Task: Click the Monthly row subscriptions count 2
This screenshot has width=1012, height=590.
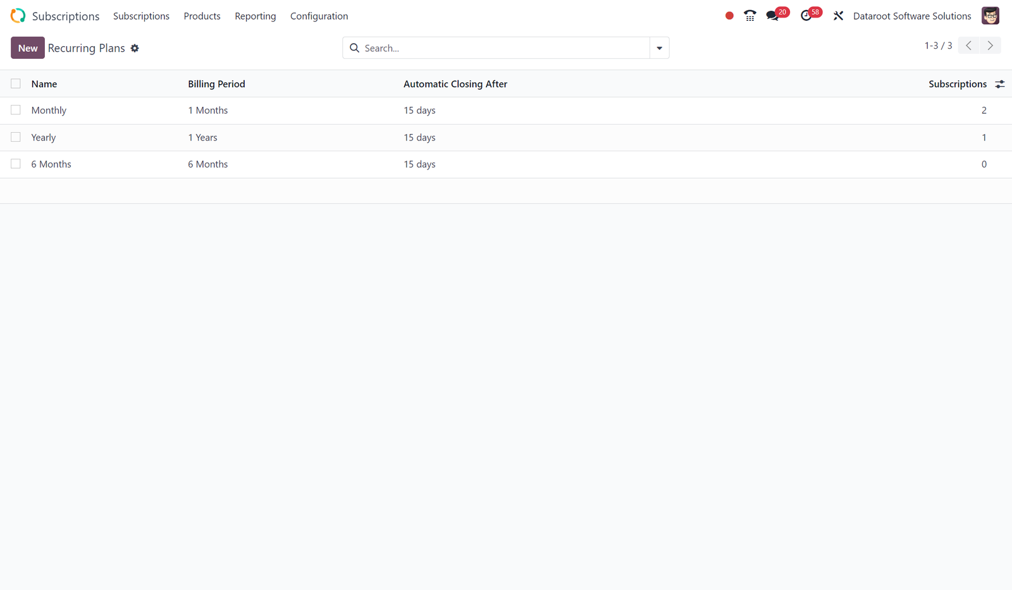Action: tap(984, 111)
